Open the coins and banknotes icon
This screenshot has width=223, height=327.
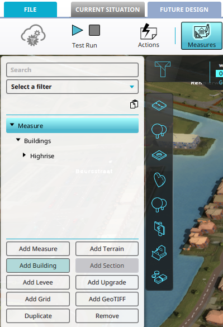(x=159, y=277)
